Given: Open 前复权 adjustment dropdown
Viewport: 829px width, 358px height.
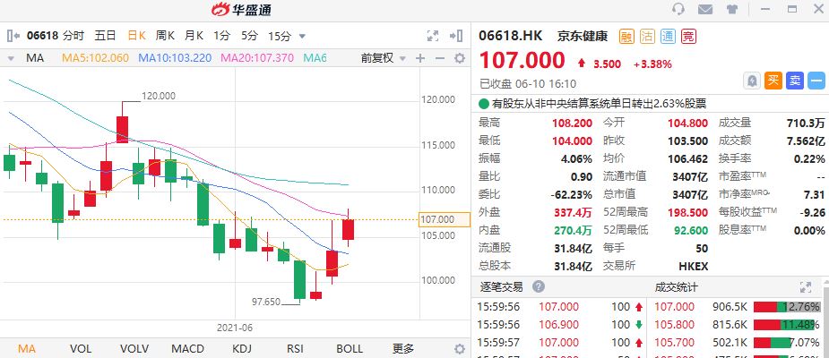Looking at the screenshot, I should click(x=384, y=58).
